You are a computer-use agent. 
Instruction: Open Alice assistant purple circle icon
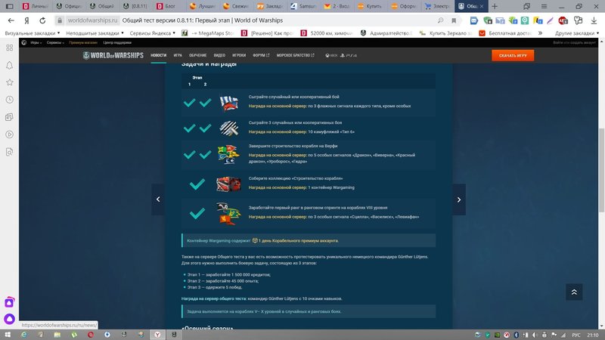point(10,319)
